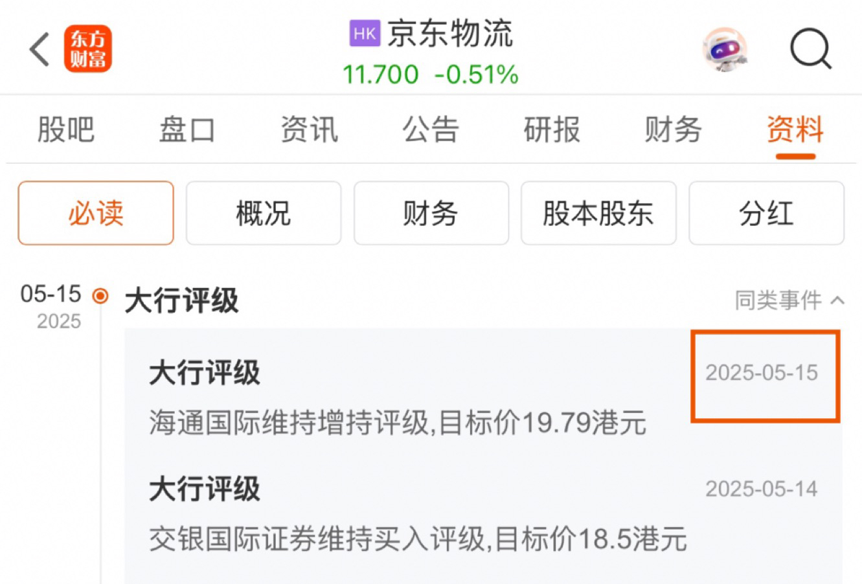Open the 公告 tab

click(x=431, y=129)
